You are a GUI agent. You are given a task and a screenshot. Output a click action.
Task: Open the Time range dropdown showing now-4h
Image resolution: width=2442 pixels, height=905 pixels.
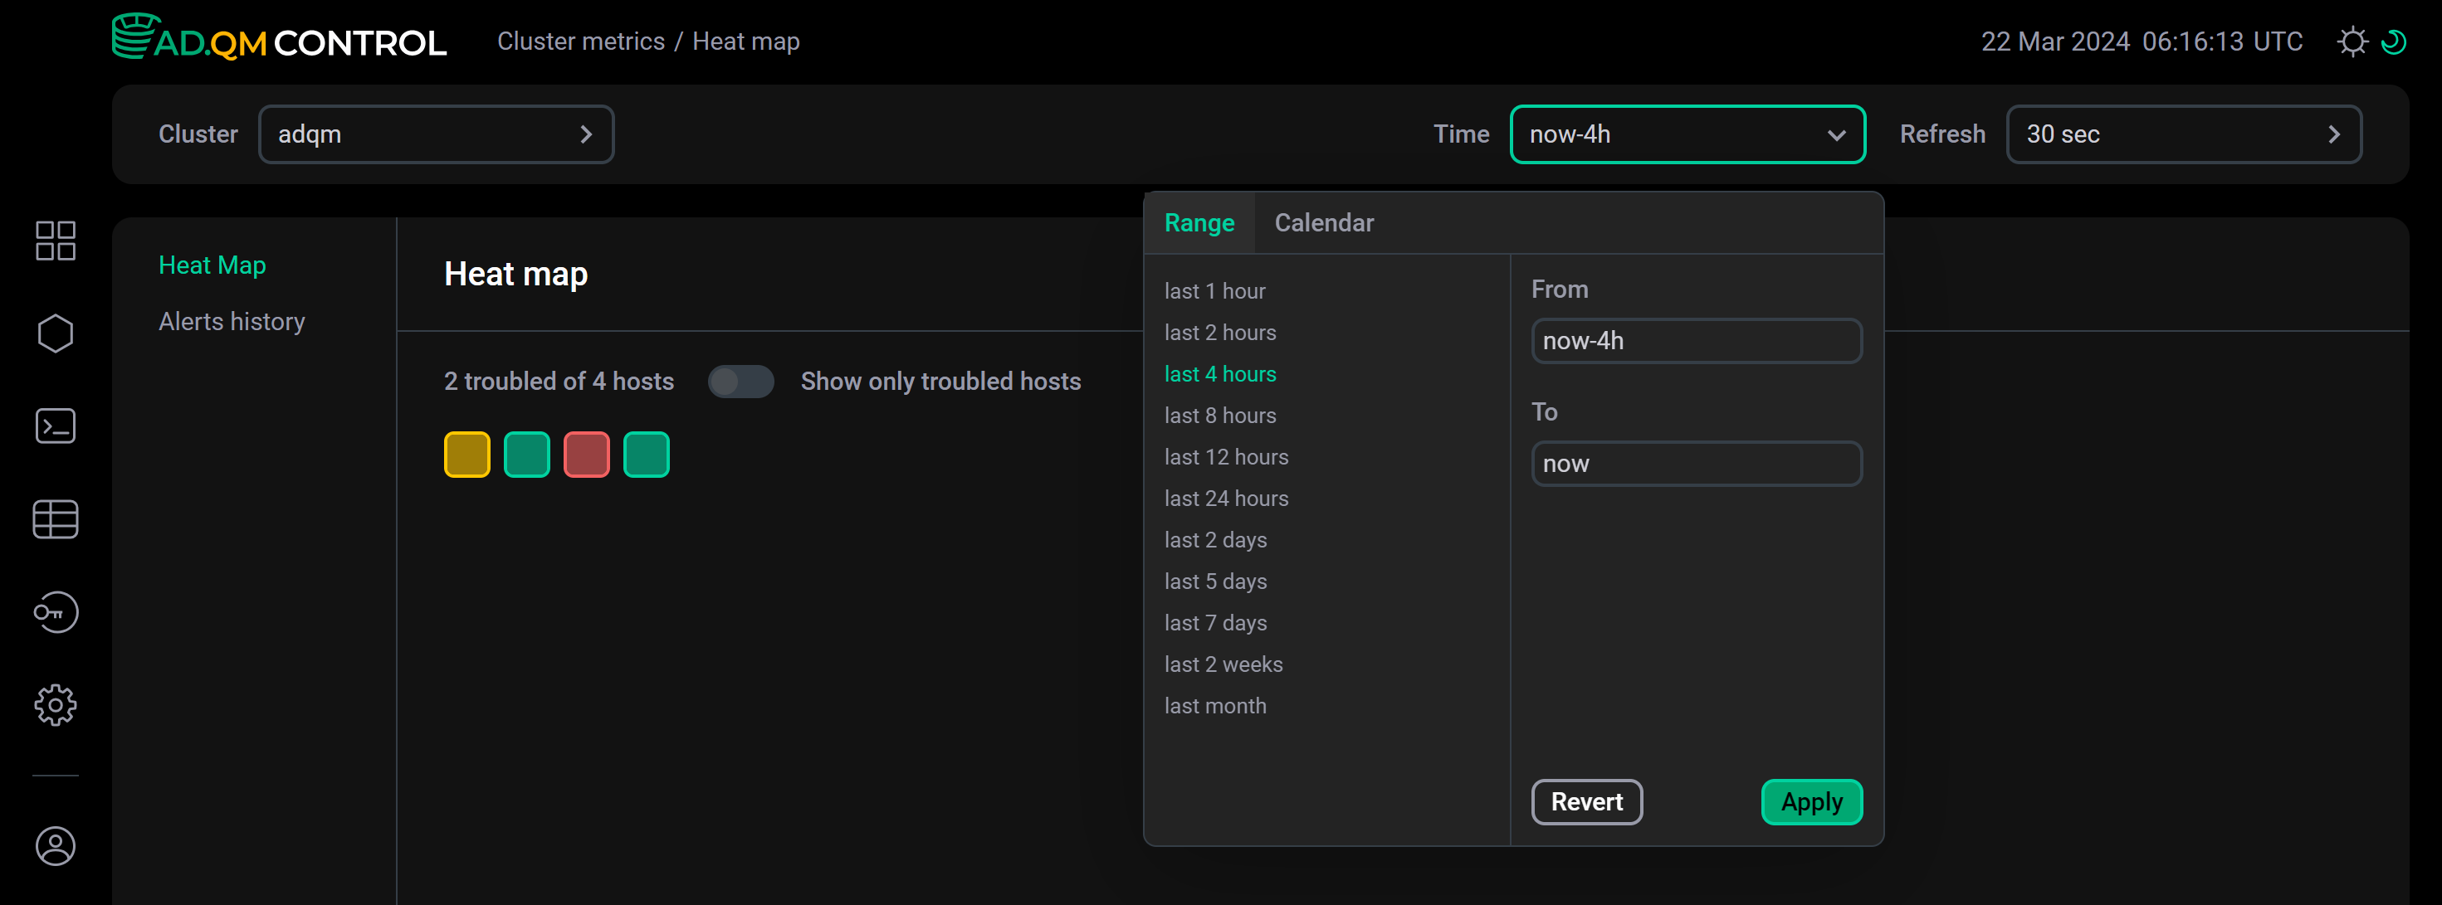(1687, 134)
